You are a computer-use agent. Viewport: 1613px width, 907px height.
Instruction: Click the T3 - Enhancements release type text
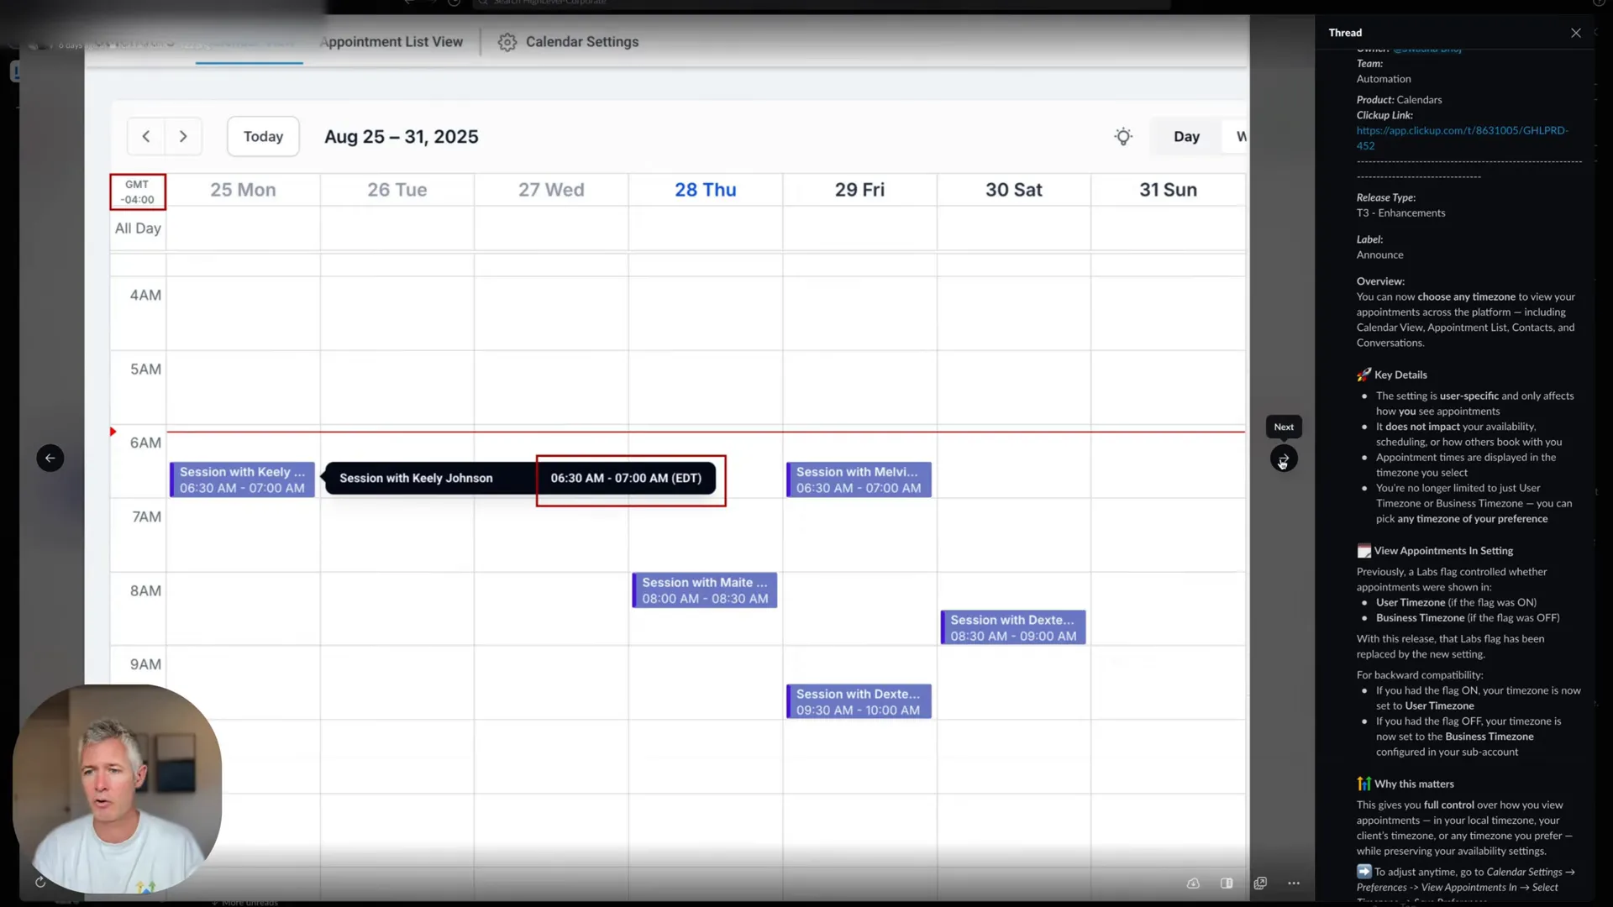coord(1400,213)
